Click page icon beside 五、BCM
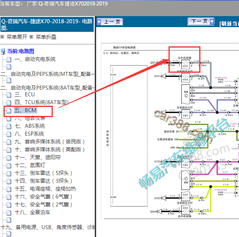This screenshot has height=237, width=239. 9,110
